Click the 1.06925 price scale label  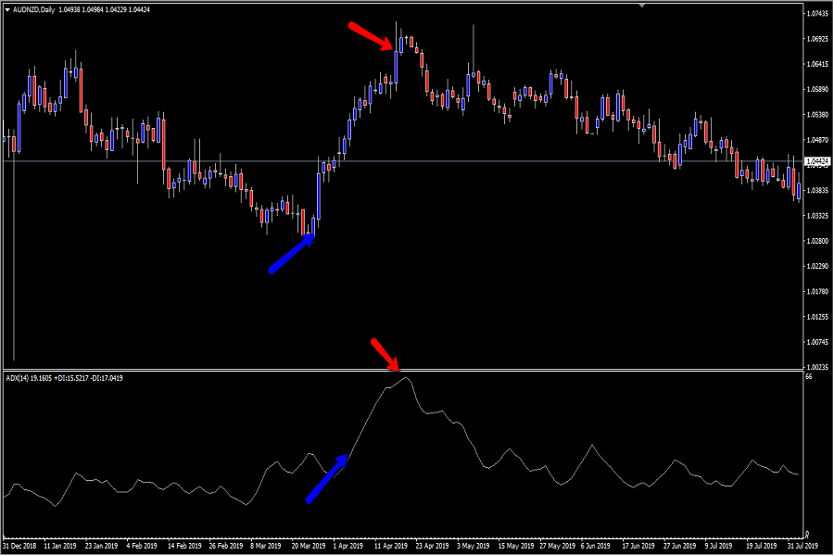pyautogui.click(x=818, y=39)
